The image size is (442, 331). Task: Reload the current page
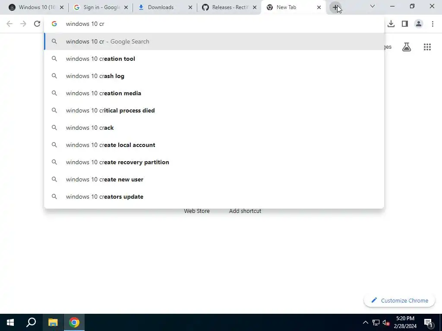click(x=37, y=24)
